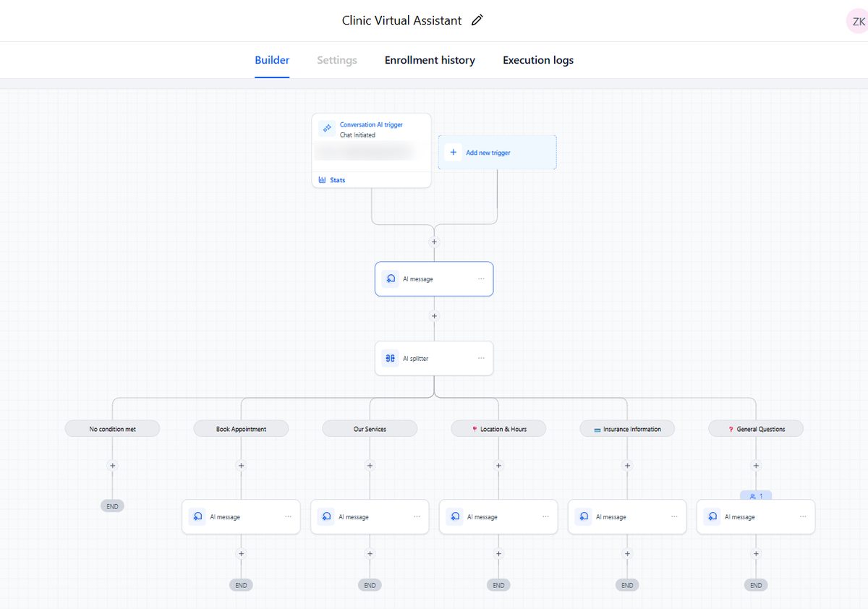Add step after Our Services AI message
This screenshot has height=609, width=868.
click(370, 554)
